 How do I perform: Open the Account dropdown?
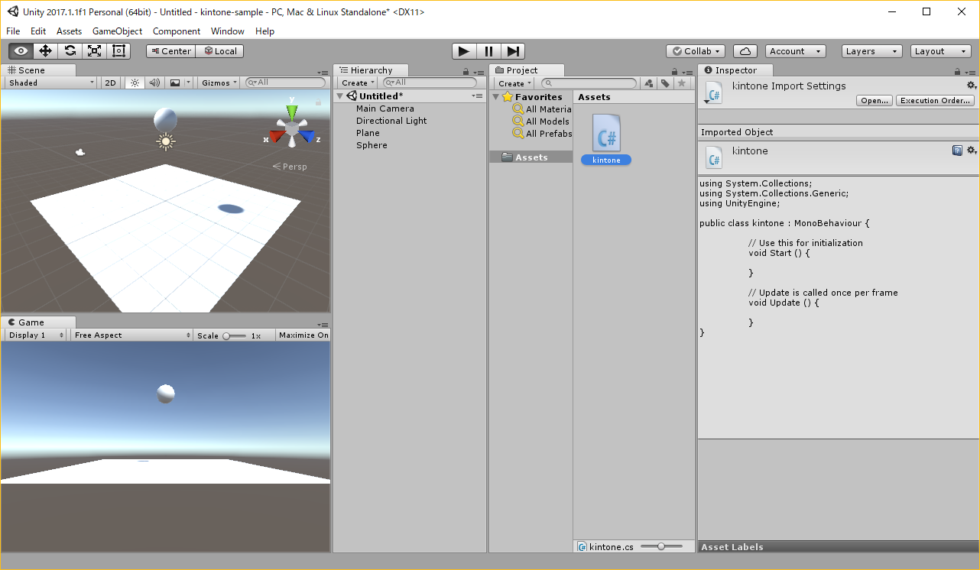(795, 51)
